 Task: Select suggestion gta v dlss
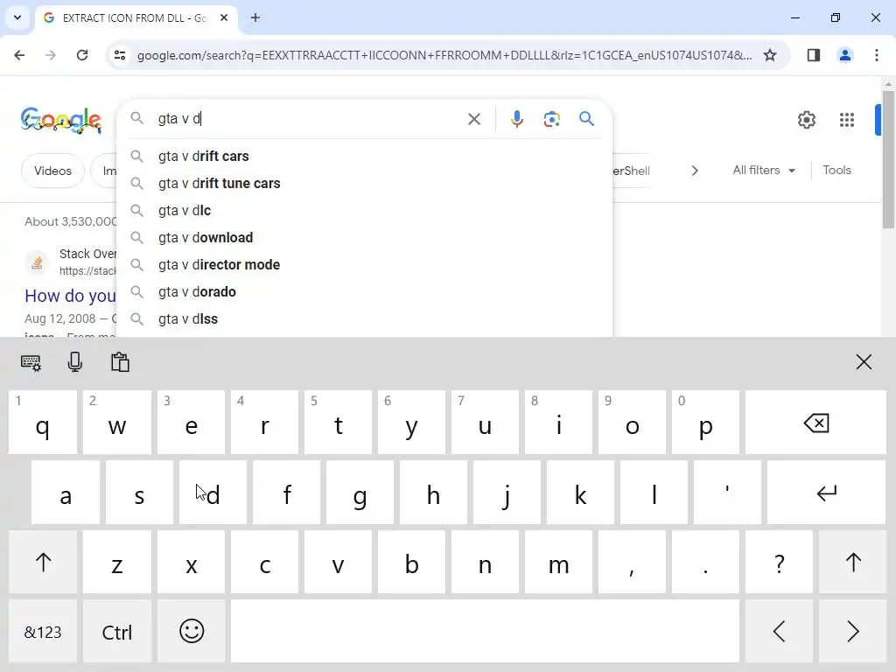[x=364, y=318]
